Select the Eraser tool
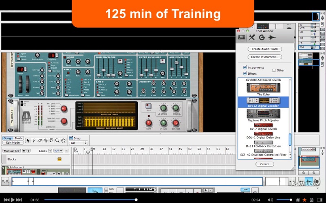Image resolution: width=326 pixels, height=203 pixels. point(40,140)
